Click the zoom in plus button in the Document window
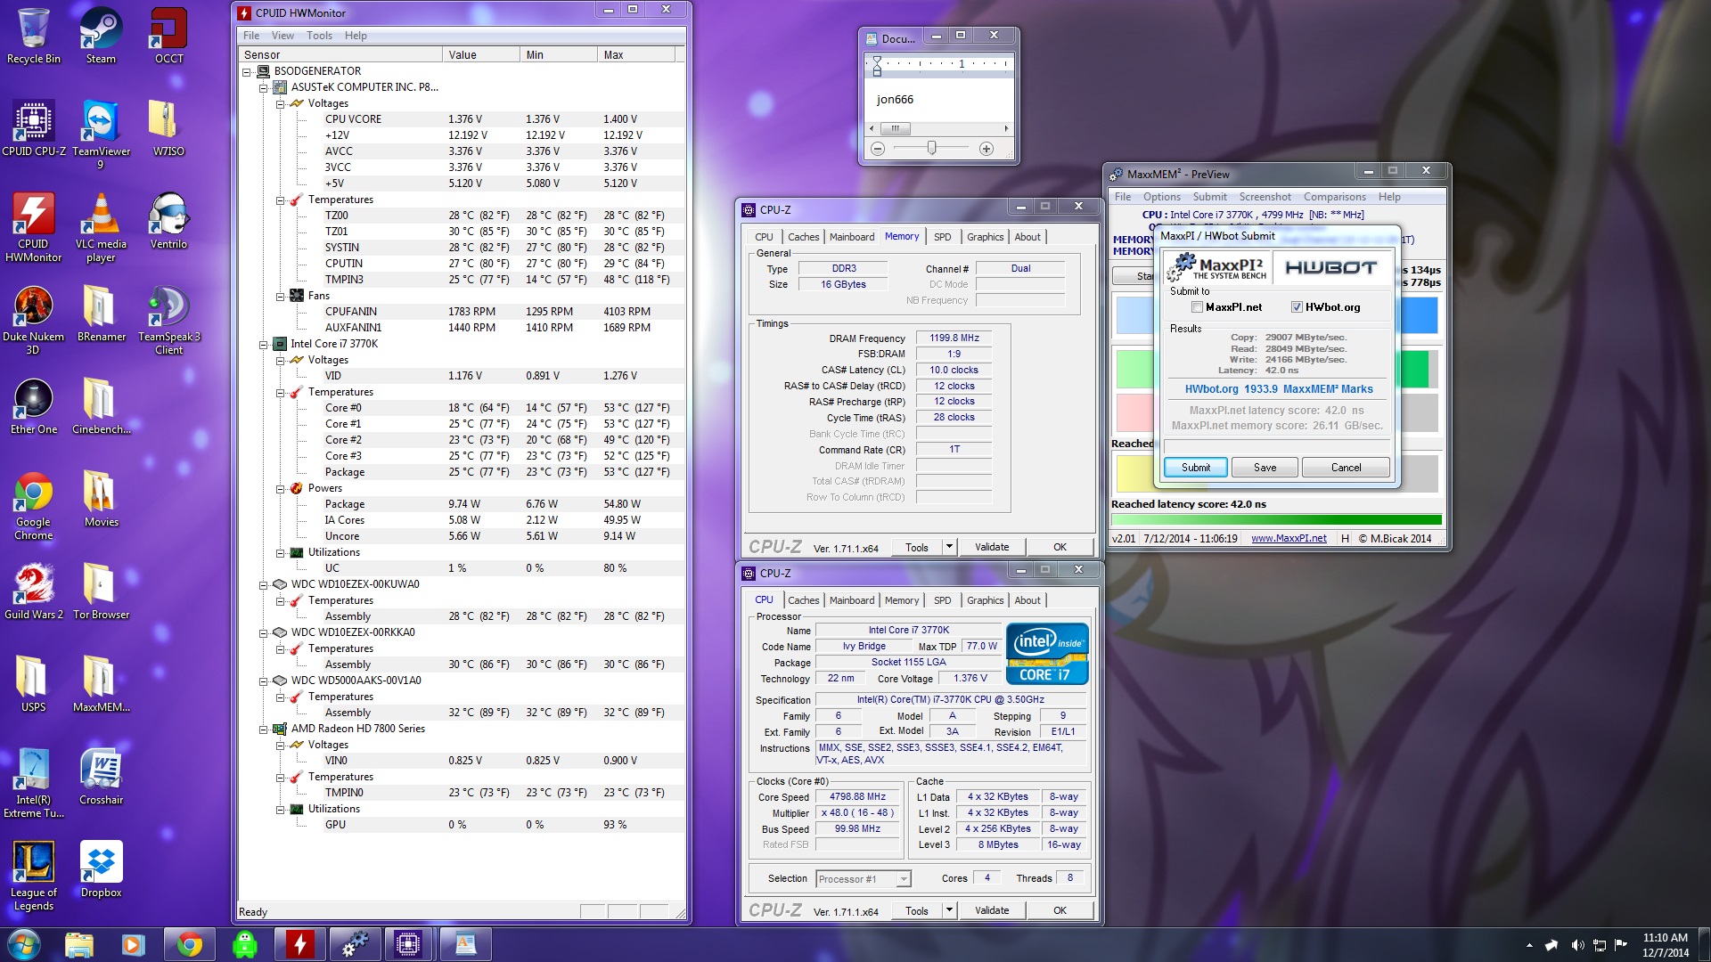The width and height of the screenshot is (1711, 962). [x=986, y=149]
